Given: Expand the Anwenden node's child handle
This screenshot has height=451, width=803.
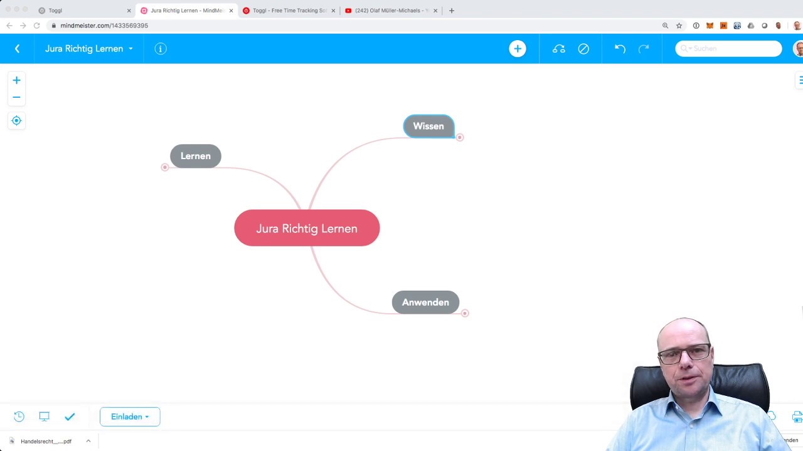Looking at the screenshot, I should [x=465, y=313].
